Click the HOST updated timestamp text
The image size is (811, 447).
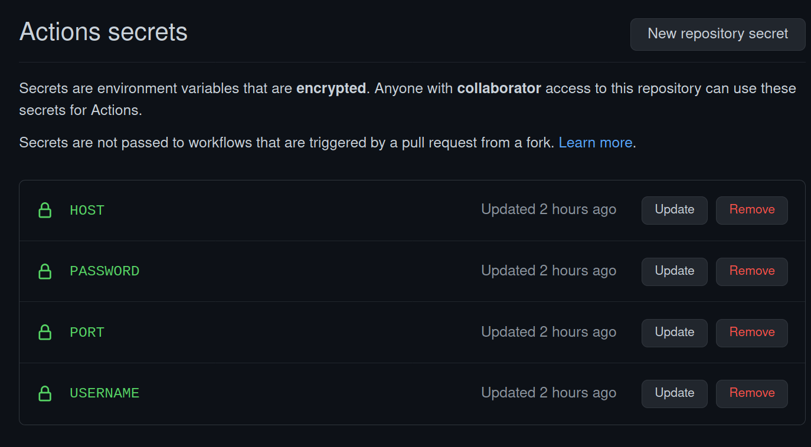548,209
